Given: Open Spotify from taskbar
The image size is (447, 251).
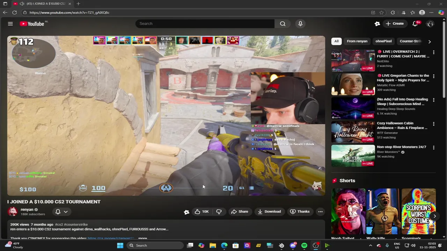Looking at the screenshot, I should pos(304,245).
